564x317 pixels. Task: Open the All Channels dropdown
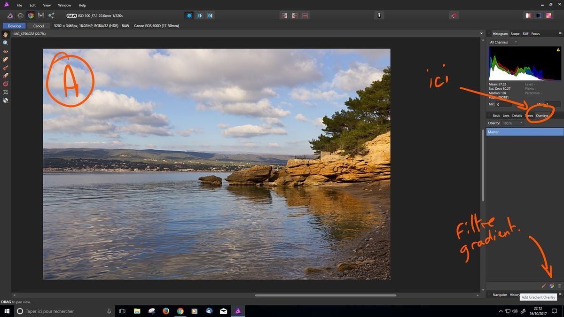click(502, 42)
